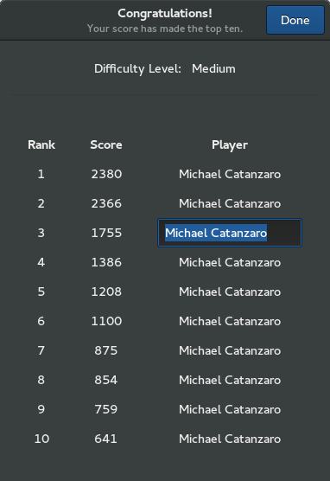This screenshot has width=330, height=481.
Task: Click the Congratulations! title text
Action: pyautogui.click(x=165, y=14)
